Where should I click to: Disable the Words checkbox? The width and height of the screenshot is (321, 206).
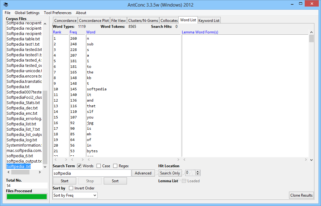pos(79,166)
